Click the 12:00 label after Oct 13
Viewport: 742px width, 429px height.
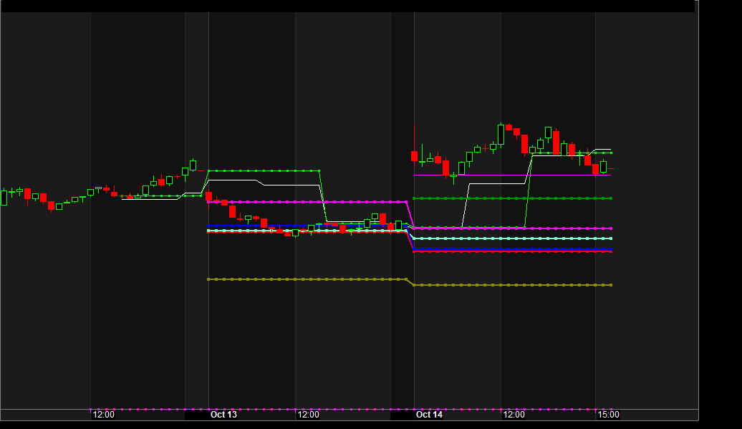[x=308, y=415]
